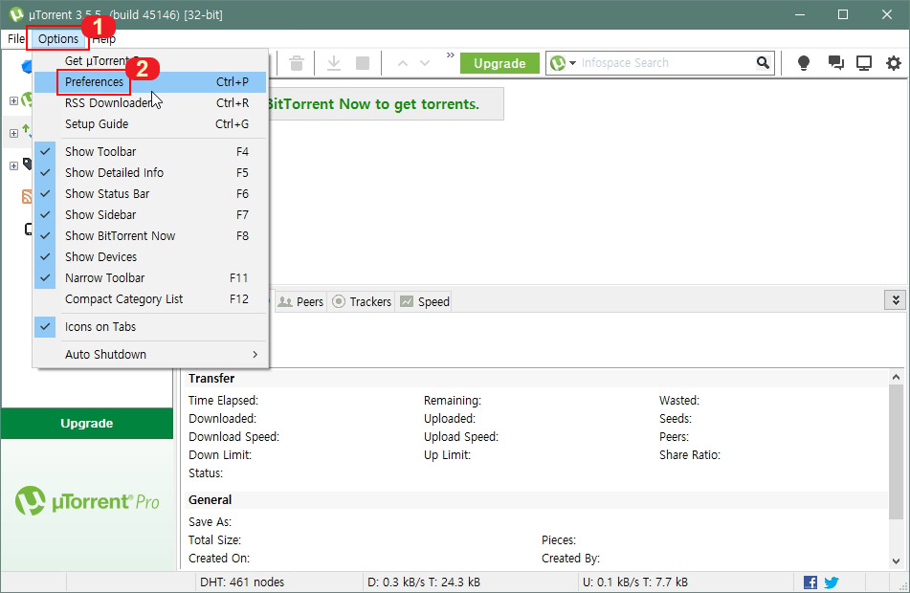The image size is (910, 593).
Task: Click the Infospace Search input field
Action: [x=666, y=63]
